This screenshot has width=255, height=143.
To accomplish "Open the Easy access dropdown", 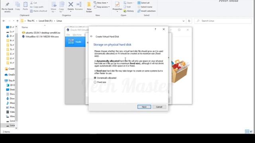I will 102,7.
